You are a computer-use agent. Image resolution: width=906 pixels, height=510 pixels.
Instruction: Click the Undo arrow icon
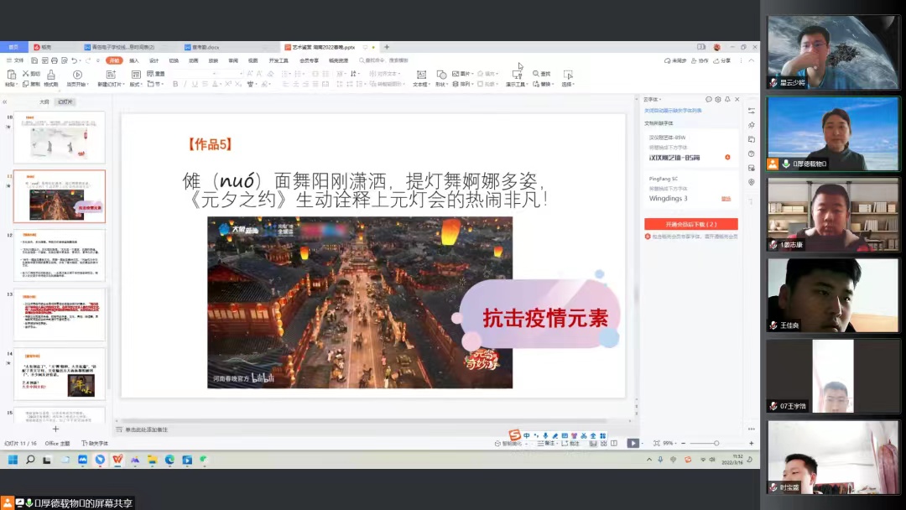click(74, 60)
